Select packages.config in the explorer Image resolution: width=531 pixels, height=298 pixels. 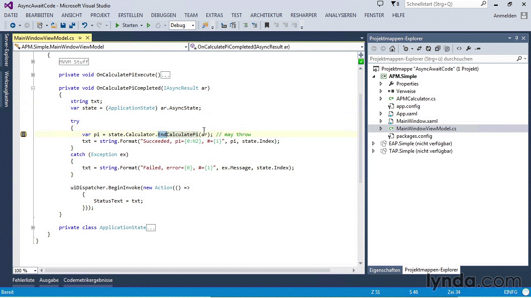click(x=414, y=136)
